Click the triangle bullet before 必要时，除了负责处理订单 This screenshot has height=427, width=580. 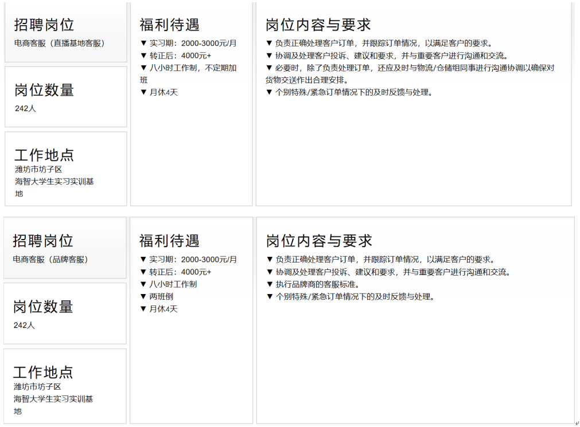point(269,68)
